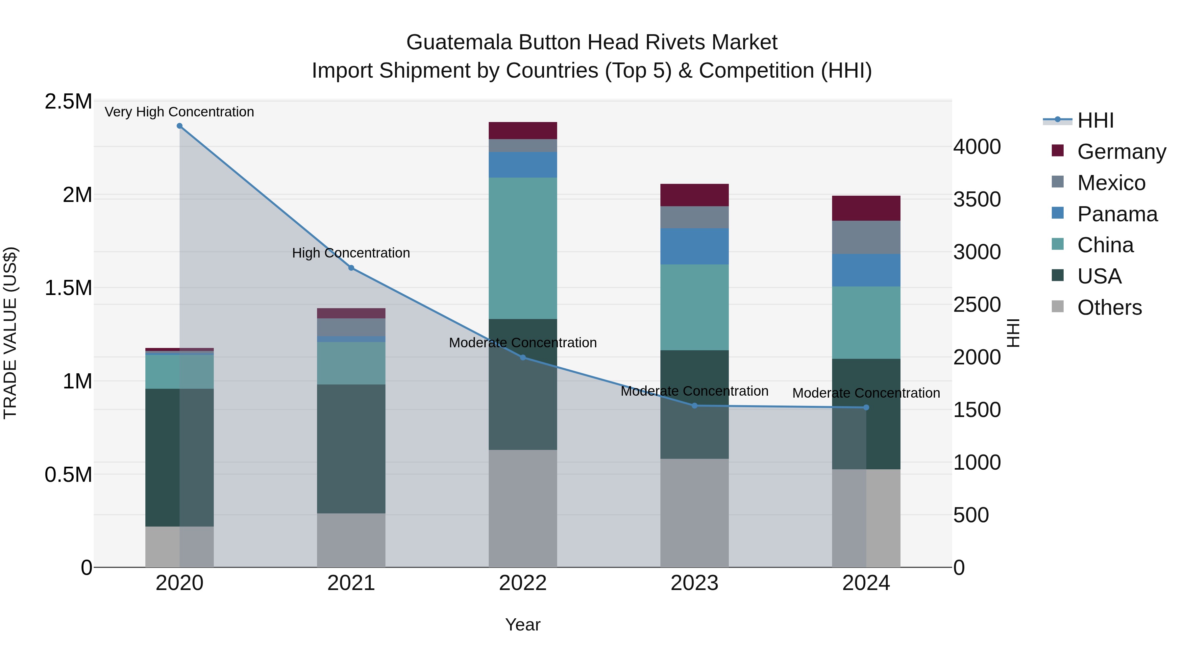This screenshot has width=1184, height=666.
Task: Click the 2021 USA bar segment
Action: click(351, 449)
